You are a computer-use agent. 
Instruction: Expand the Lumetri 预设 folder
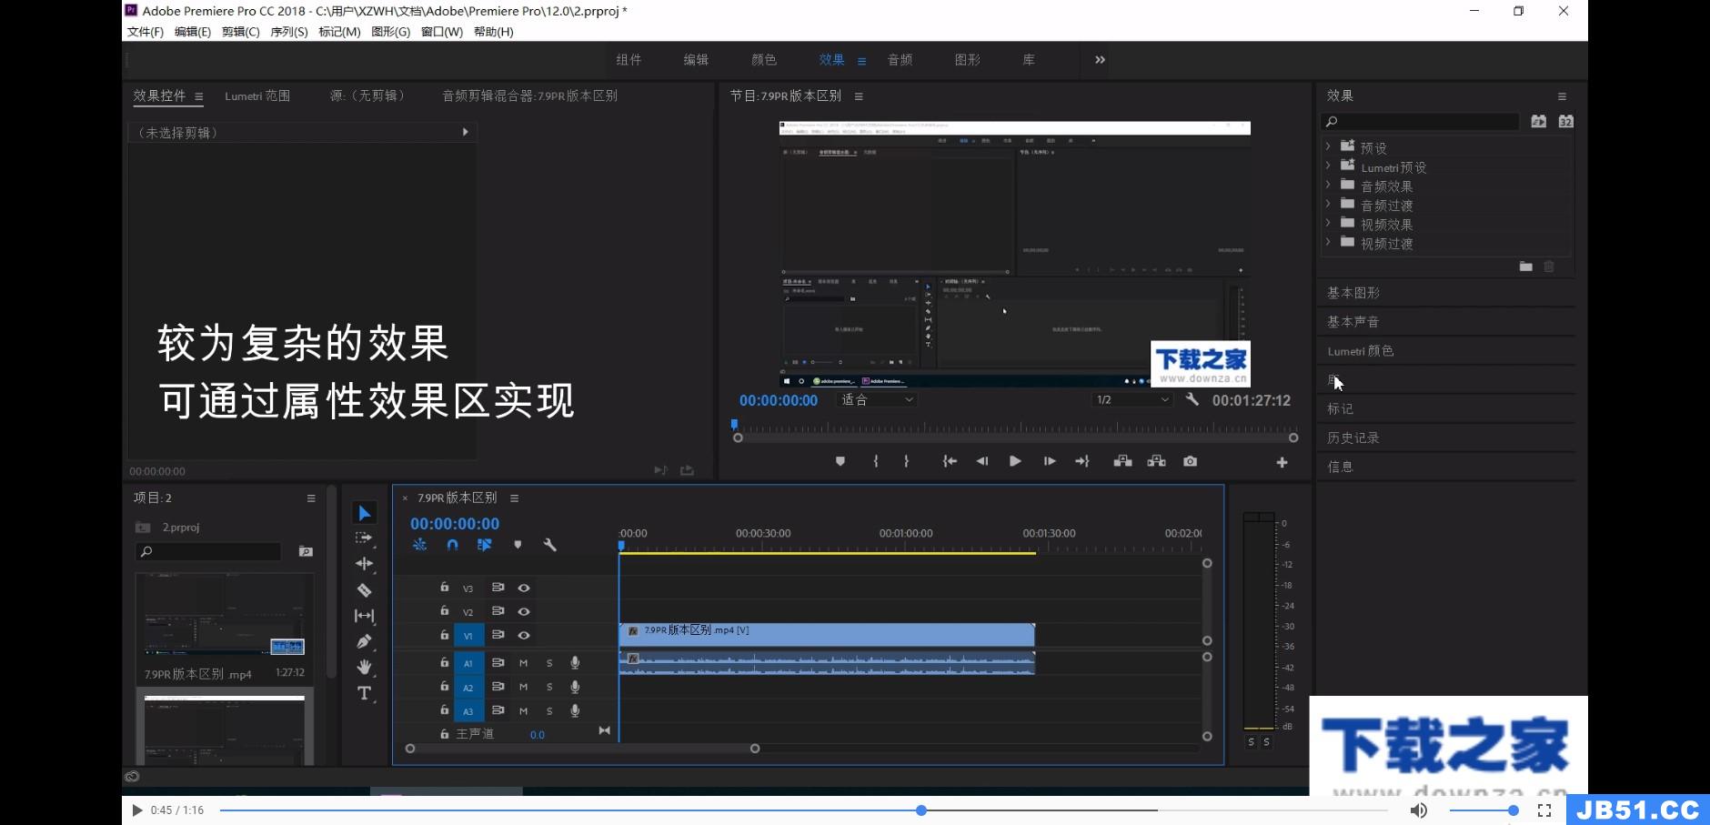[1328, 166]
